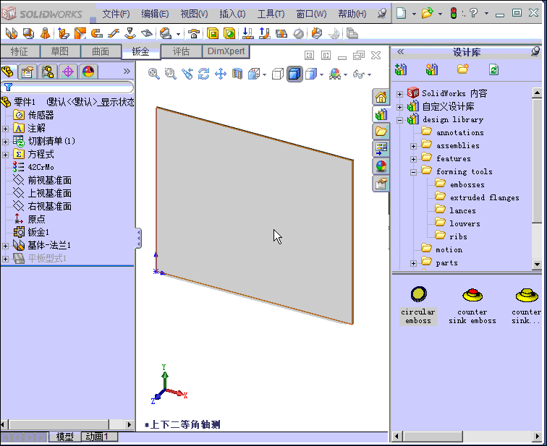Select the 前视基准面 plane
The image size is (547, 446).
[x=49, y=181]
